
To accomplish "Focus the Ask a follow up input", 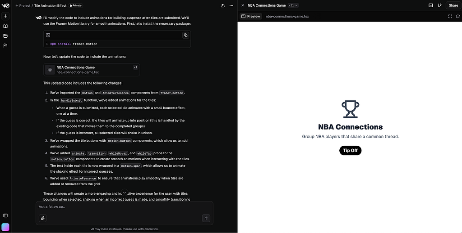I will (125, 207).
